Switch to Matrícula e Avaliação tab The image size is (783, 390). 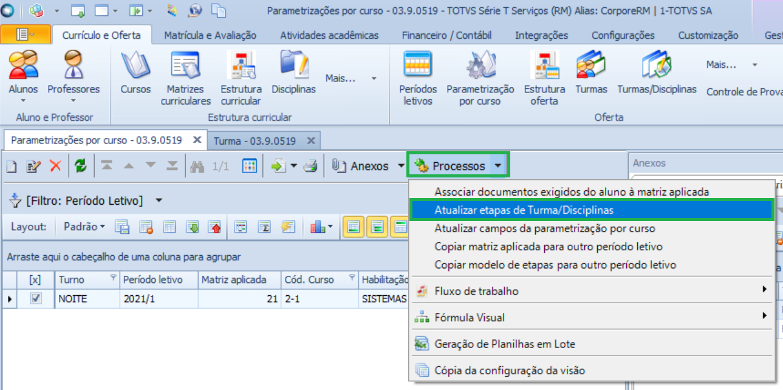(210, 35)
